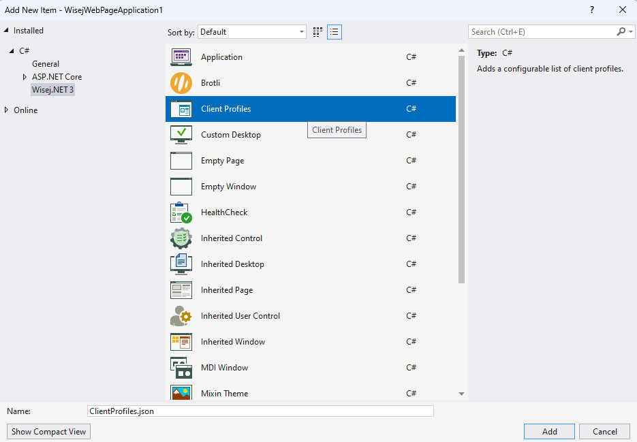Screen dimensions: 637x442
Task: Switch to medium icons grid view
Action: click(317, 32)
